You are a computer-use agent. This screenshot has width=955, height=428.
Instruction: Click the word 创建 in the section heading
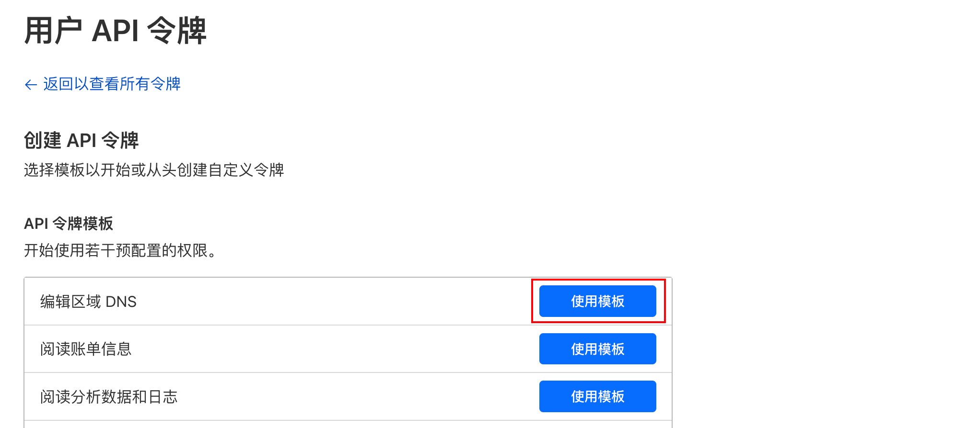[43, 140]
